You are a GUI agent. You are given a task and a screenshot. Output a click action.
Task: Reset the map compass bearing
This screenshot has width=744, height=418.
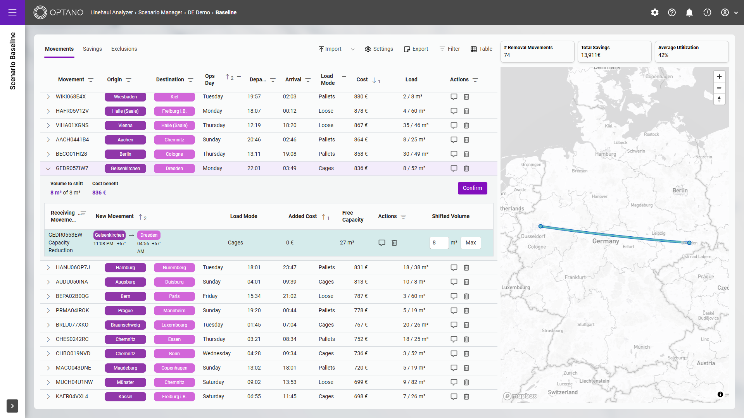point(719,99)
